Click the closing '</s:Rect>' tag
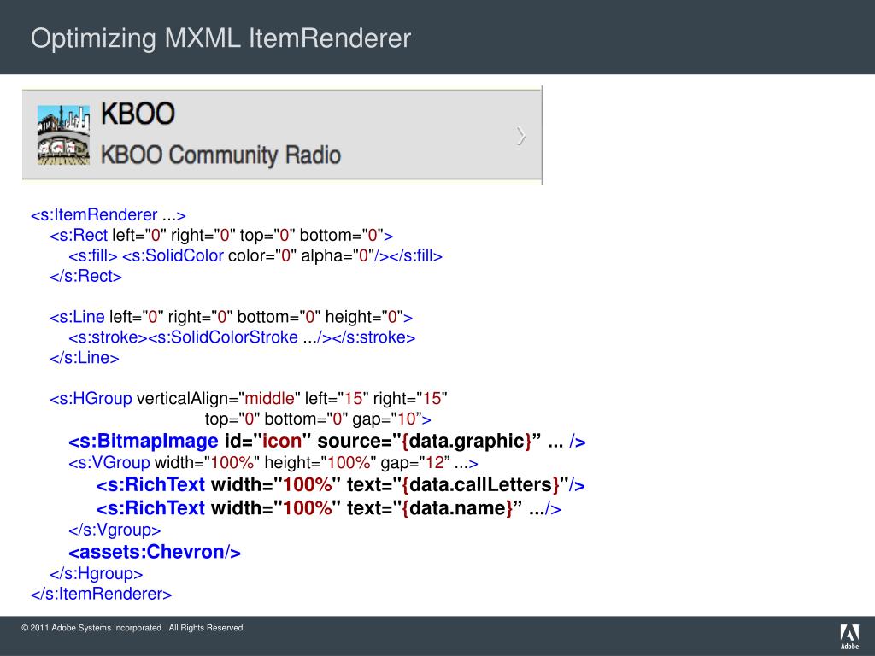Viewport: 875px width, 656px height. [x=86, y=276]
